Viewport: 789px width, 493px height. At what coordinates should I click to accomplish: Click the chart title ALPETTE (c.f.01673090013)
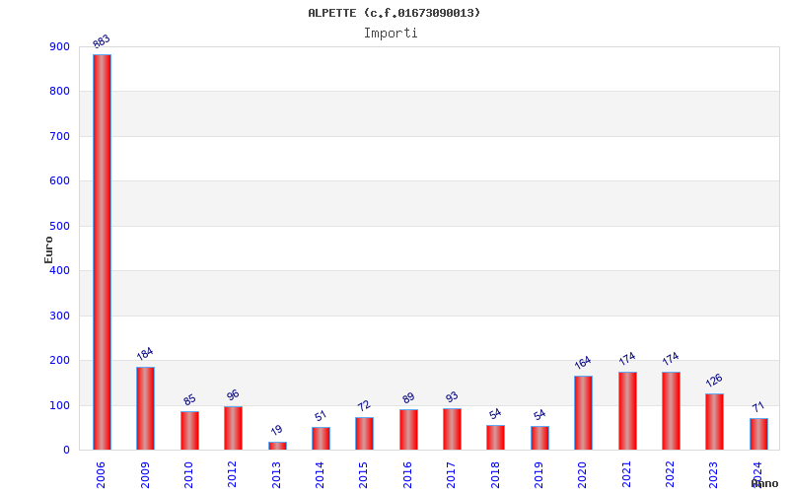394,13
